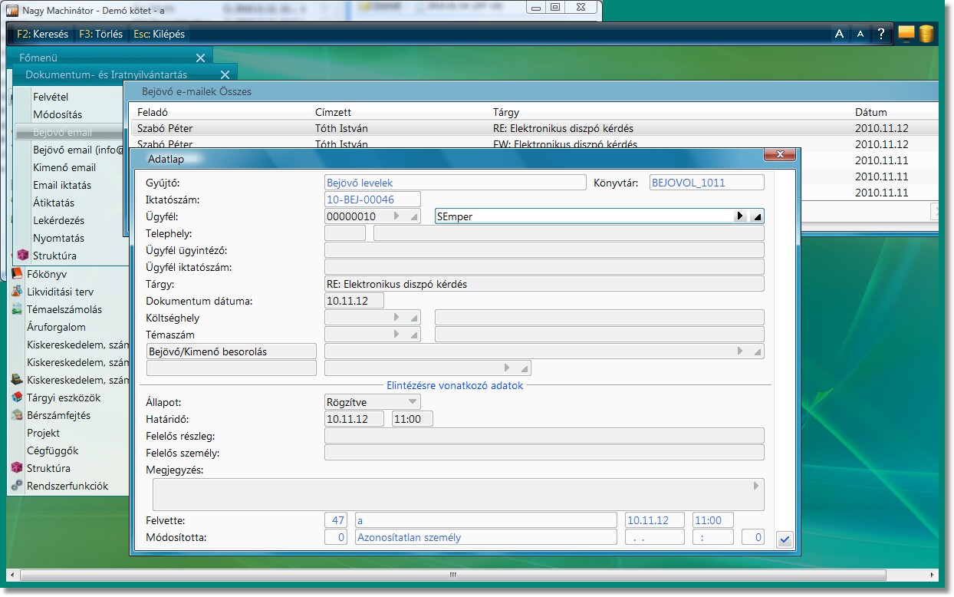Decrease font size with the small A icon
Viewport: 954px width, 597px height.
(860, 34)
